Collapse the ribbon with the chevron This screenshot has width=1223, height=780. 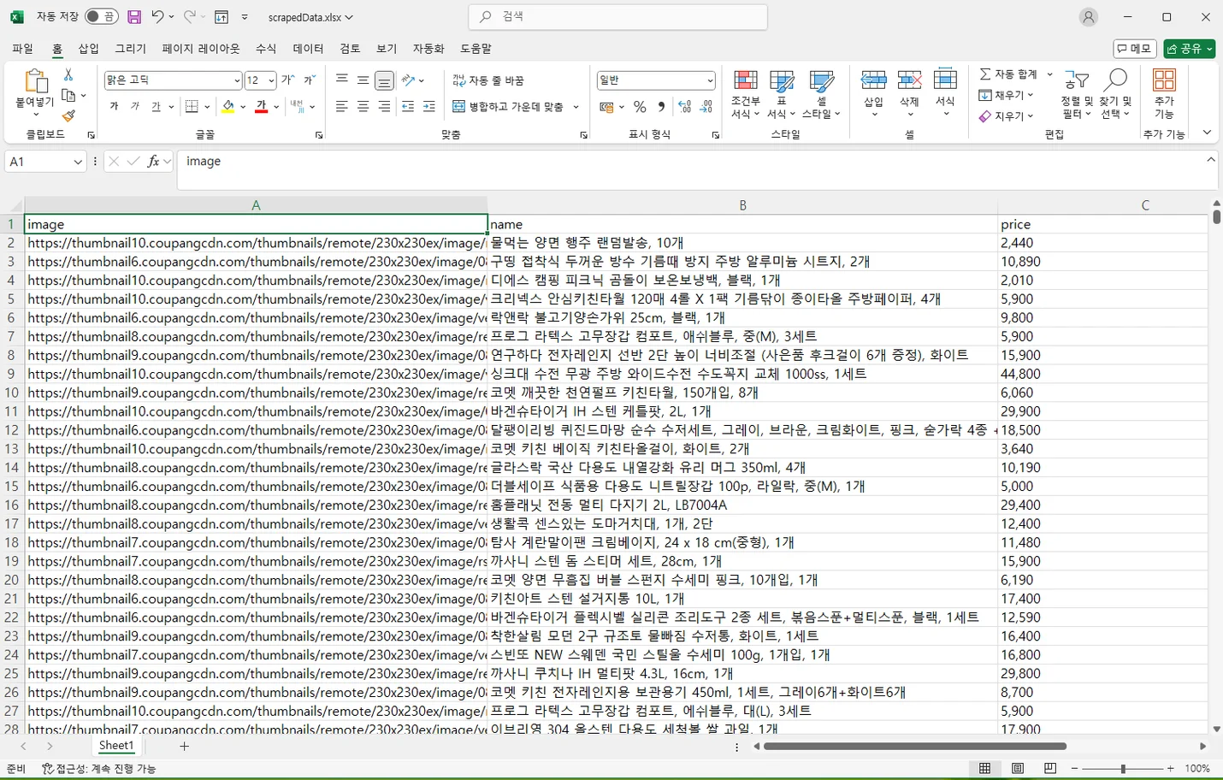click(1207, 133)
